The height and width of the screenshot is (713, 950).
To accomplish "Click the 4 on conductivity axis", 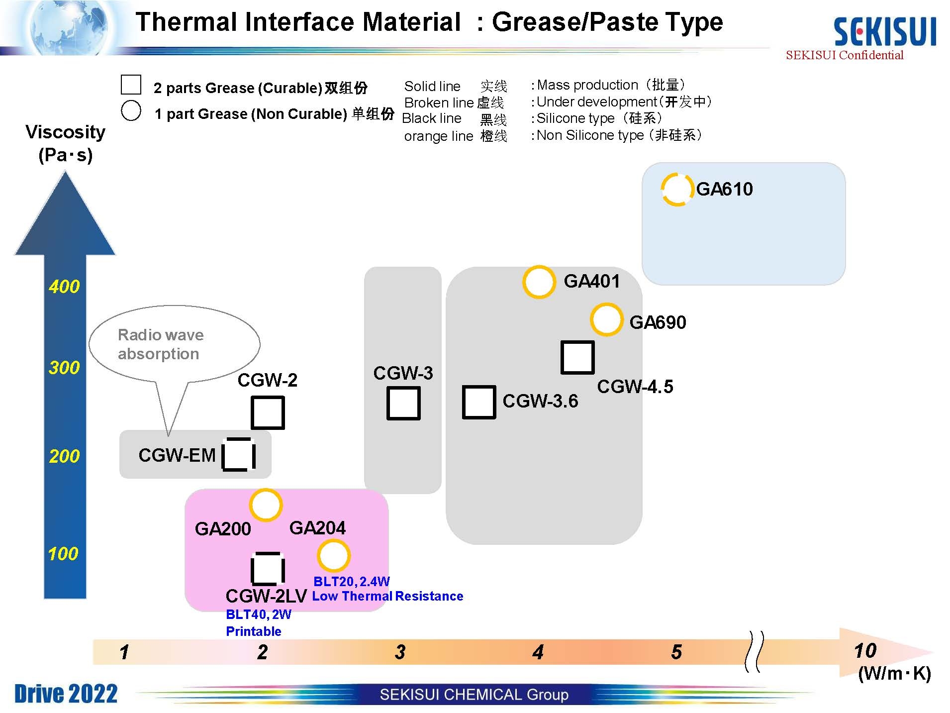I will [538, 652].
